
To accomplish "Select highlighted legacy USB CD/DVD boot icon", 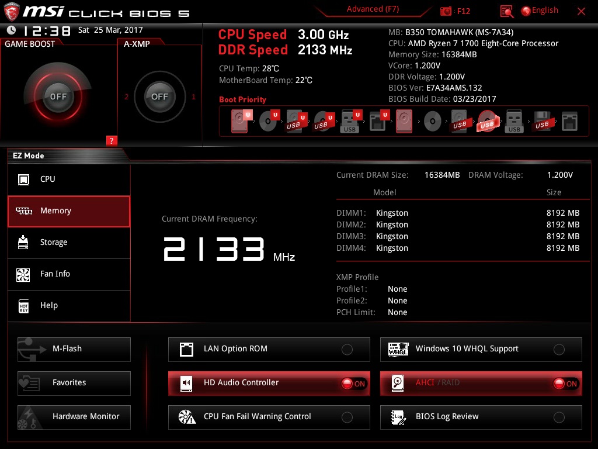I will point(488,122).
